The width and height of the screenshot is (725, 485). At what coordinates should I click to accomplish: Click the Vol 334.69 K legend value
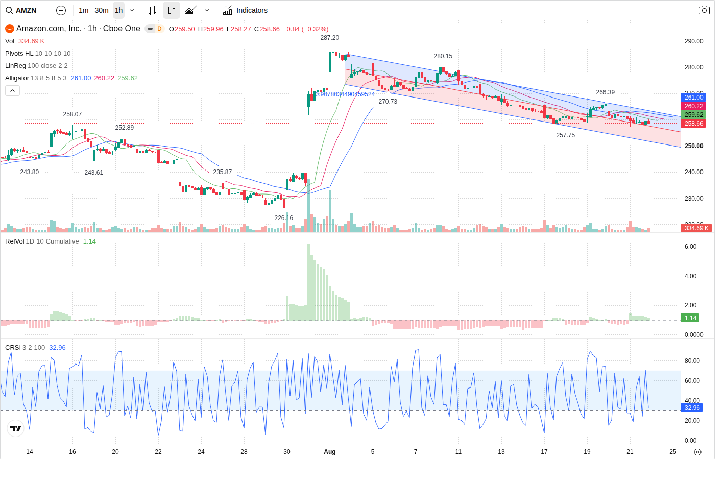point(32,41)
